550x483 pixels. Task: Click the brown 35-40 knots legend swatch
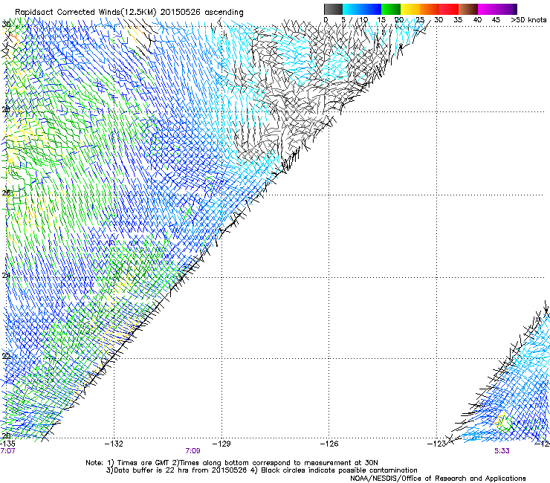pos(468,9)
